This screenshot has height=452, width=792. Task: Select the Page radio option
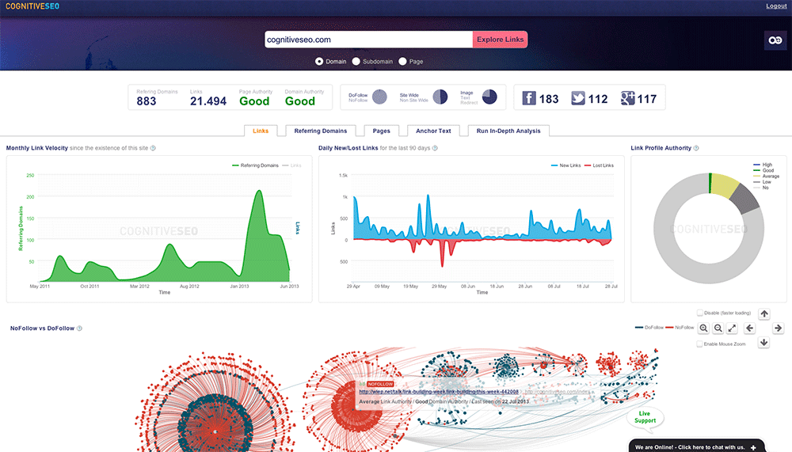[x=402, y=61]
